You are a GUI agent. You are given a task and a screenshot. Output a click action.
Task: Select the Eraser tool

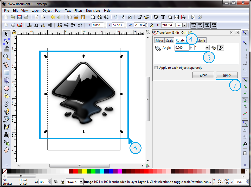pos(7,150)
